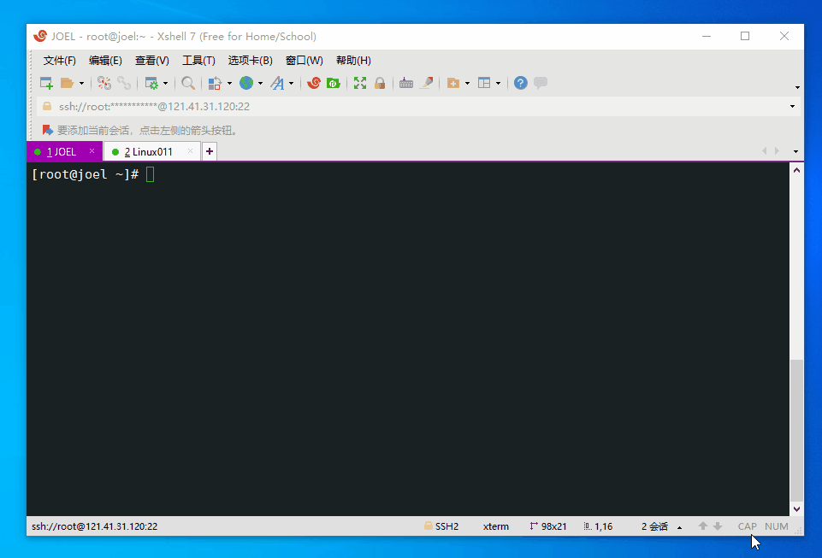Viewport: 822px width, 558px height.
Task: Expand the new folder dropdown arrow
Action: tap(467, 83)
